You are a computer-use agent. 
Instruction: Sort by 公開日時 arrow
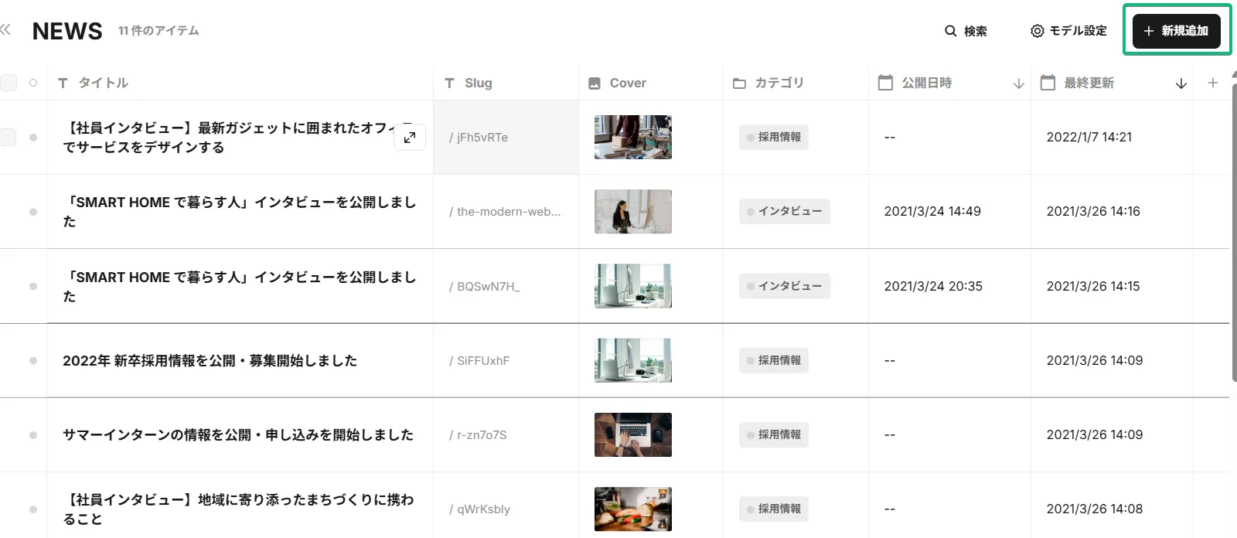(x=1019, y=83)
